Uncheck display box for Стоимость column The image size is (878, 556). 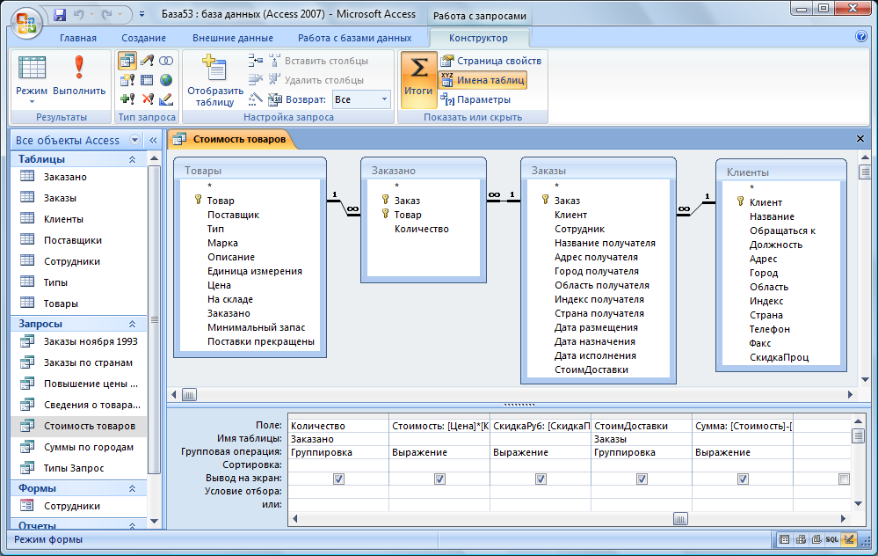(x=439, y=479)
